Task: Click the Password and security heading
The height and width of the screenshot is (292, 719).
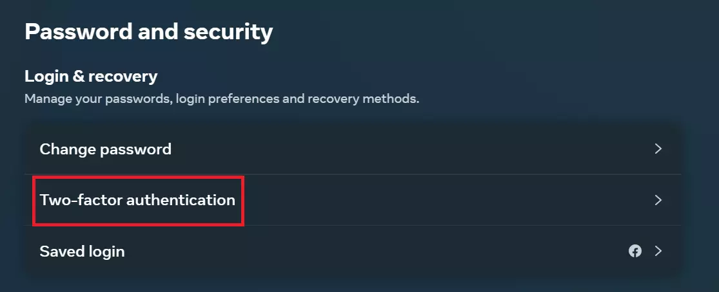Action: [x=148, y=32]
